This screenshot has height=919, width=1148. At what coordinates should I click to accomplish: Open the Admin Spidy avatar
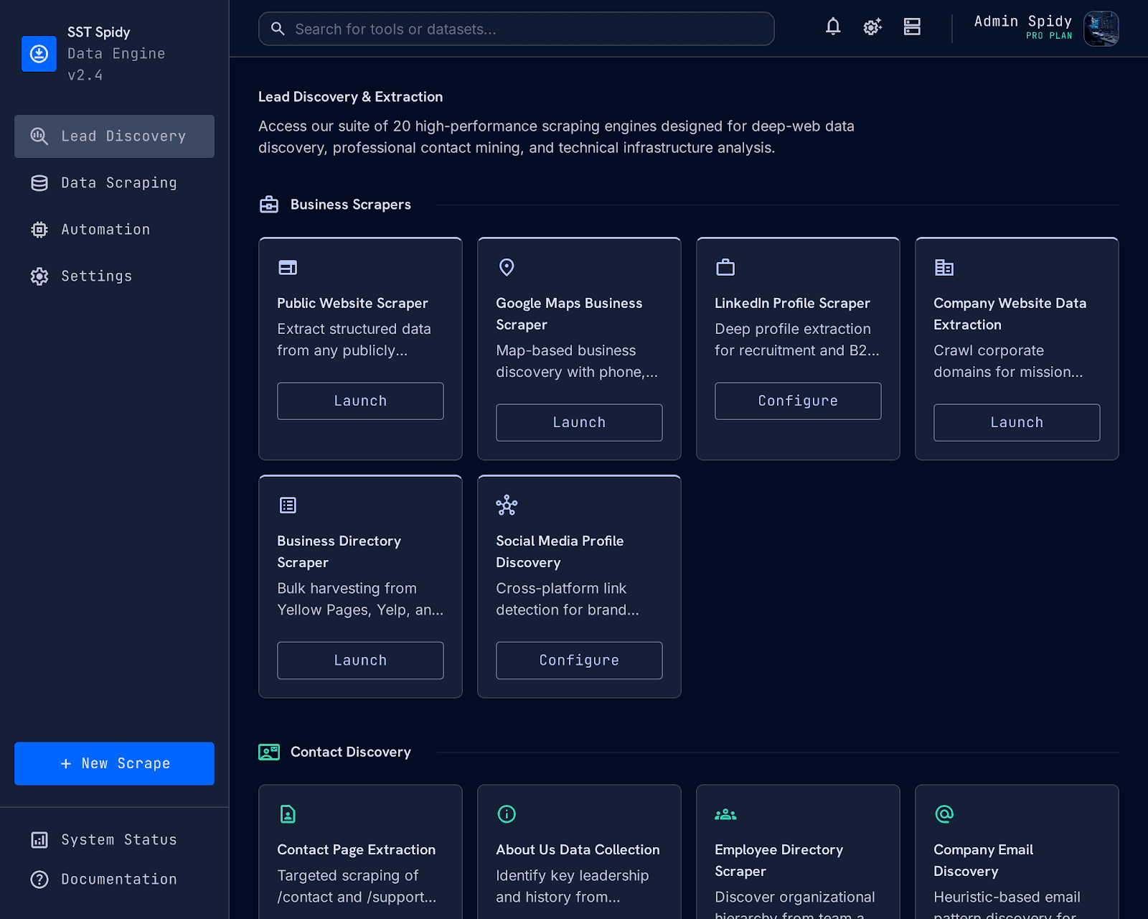(x=1101, y=29)
